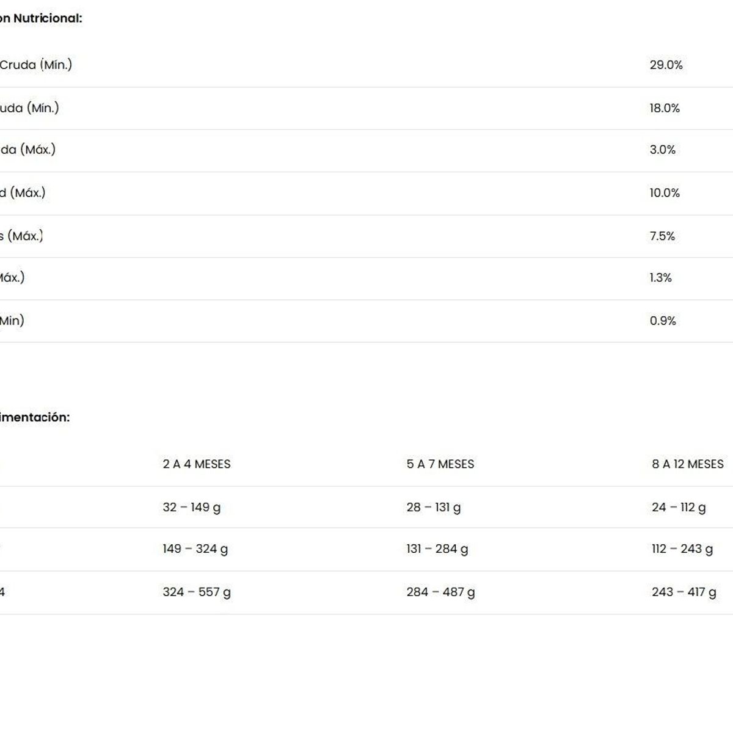Select the "284 – 487 g" feeding cell
The image size is (733, 733).
click(x=440, y=592)
